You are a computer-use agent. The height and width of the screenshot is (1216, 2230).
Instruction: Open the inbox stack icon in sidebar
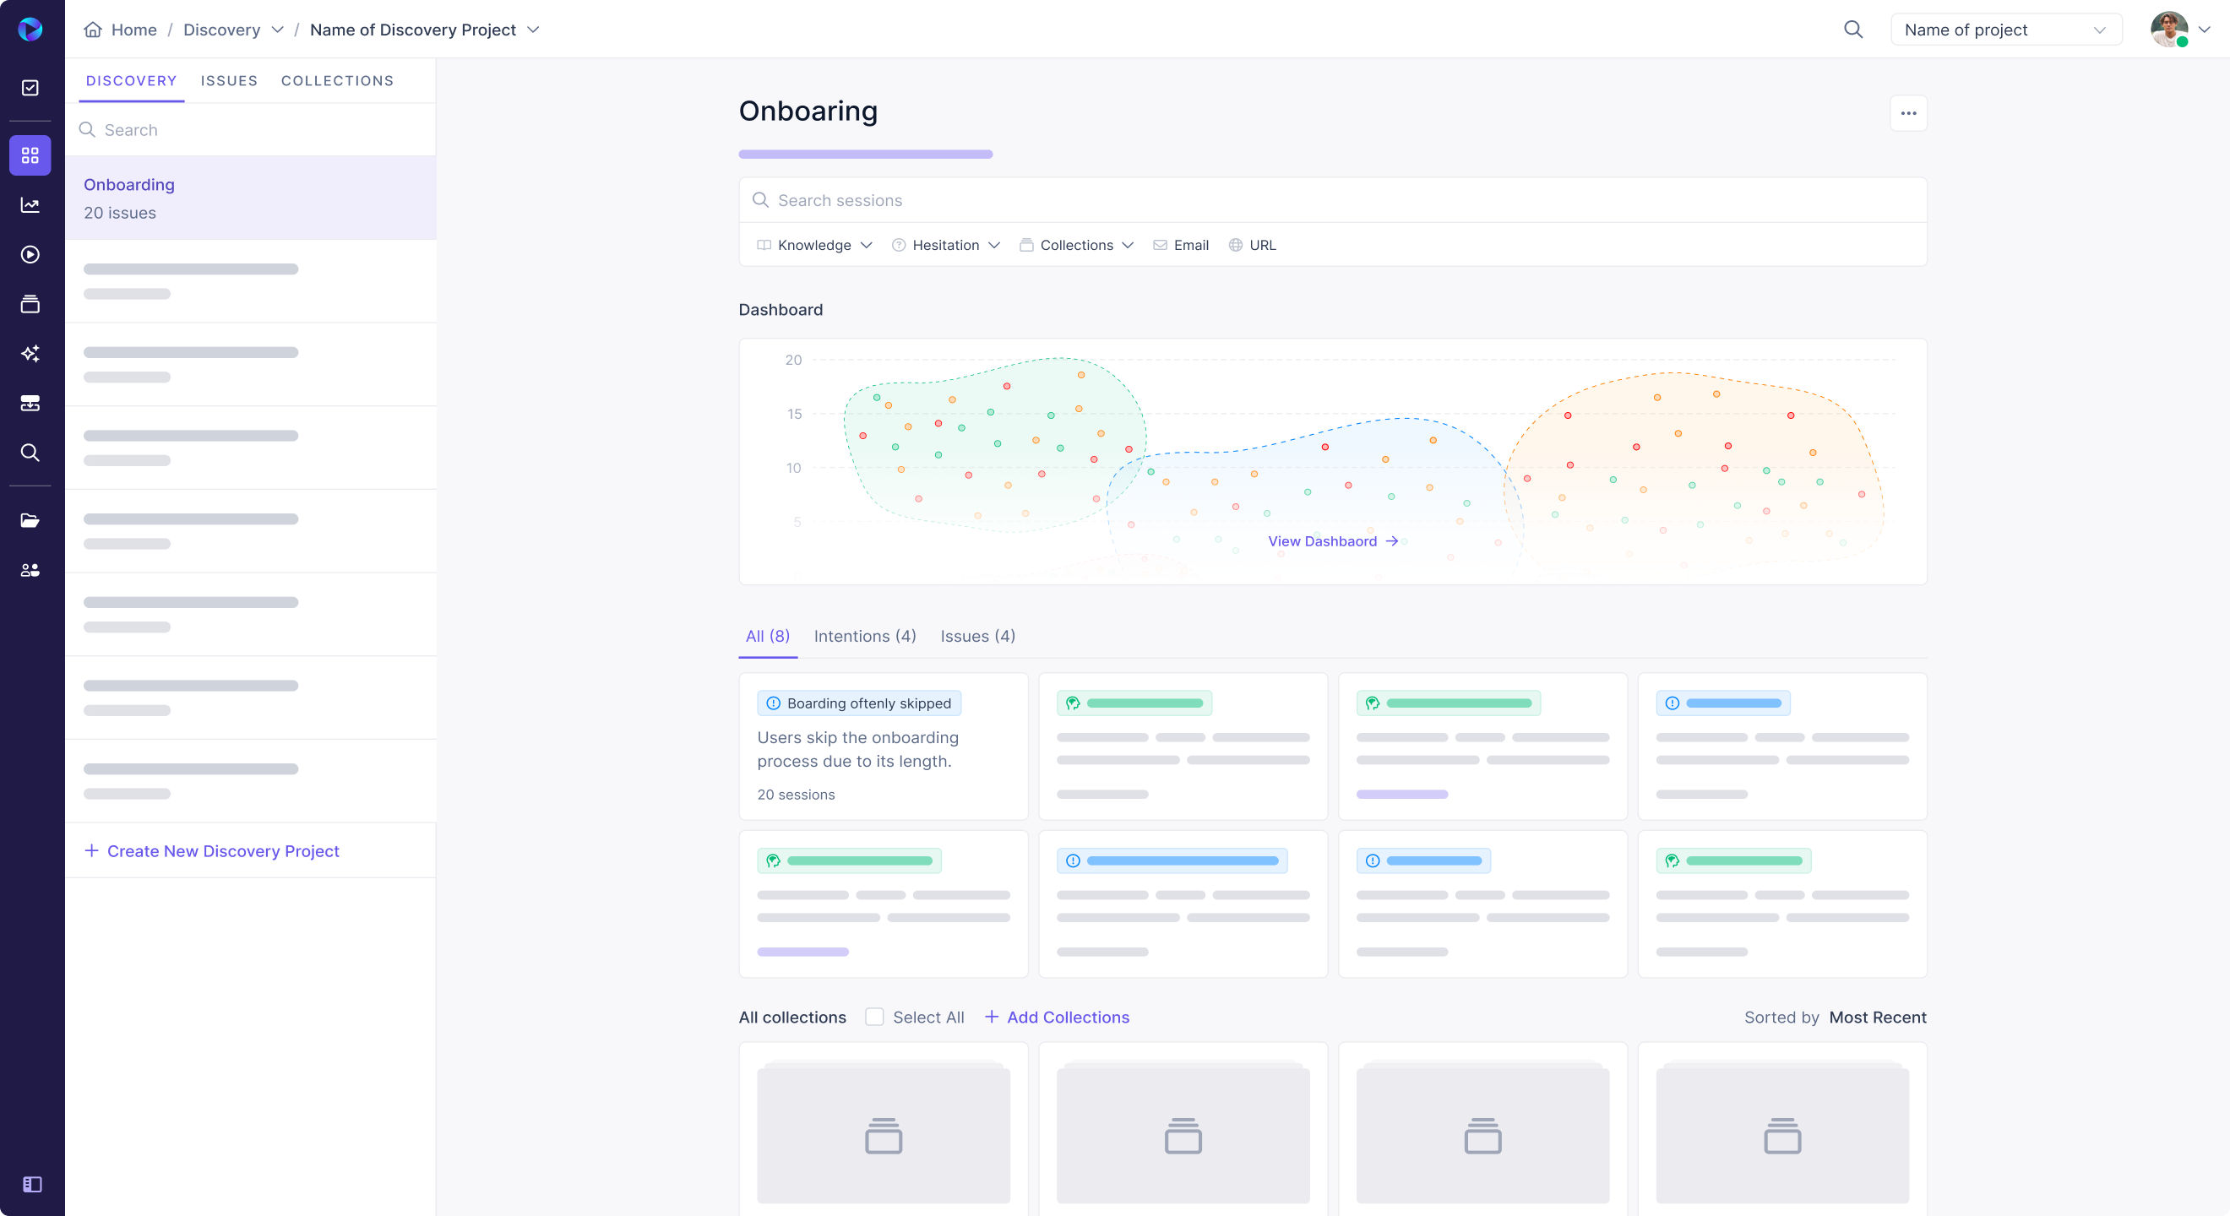pyautogui.click(x=30, y=404)
